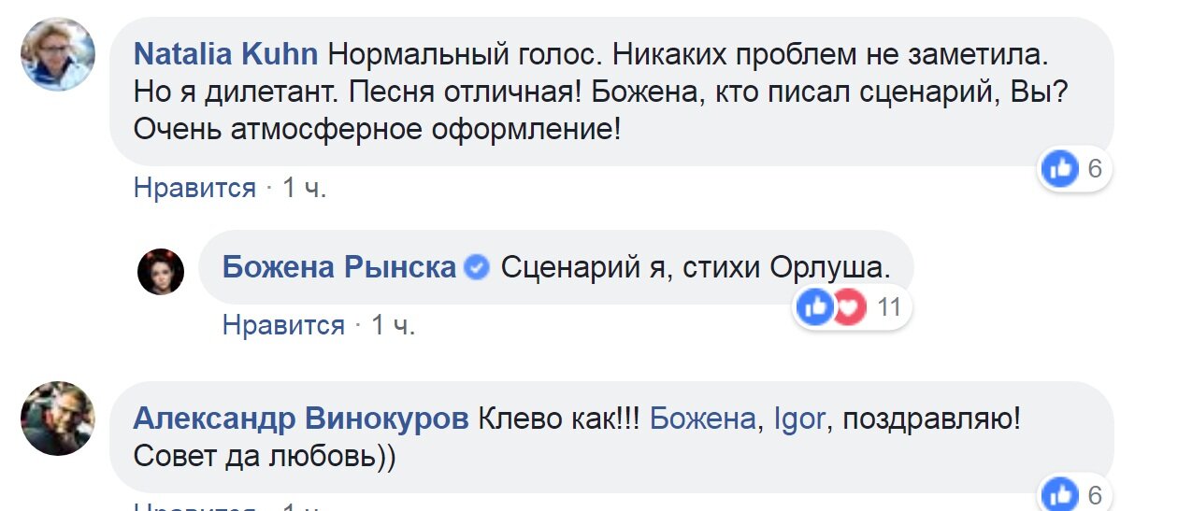Like Natalia Kuhn's comment via Нравится

tap(194, 188)
